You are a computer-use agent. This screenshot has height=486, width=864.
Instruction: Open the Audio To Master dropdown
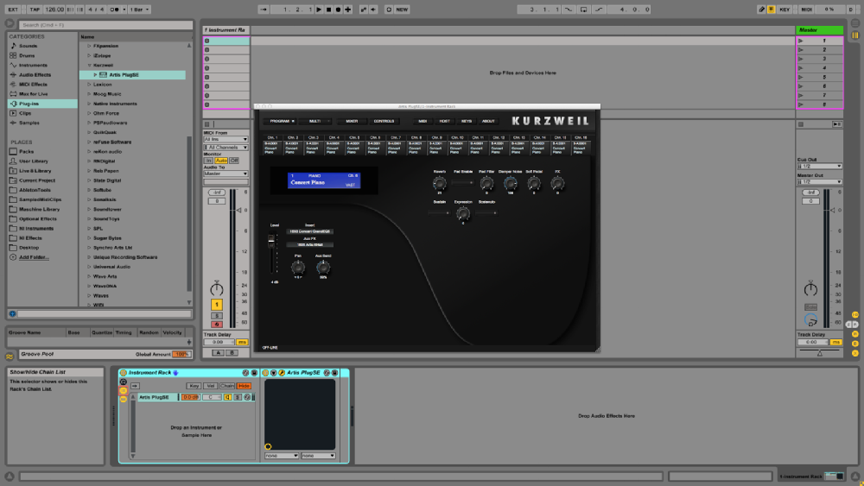pos(226,174)
